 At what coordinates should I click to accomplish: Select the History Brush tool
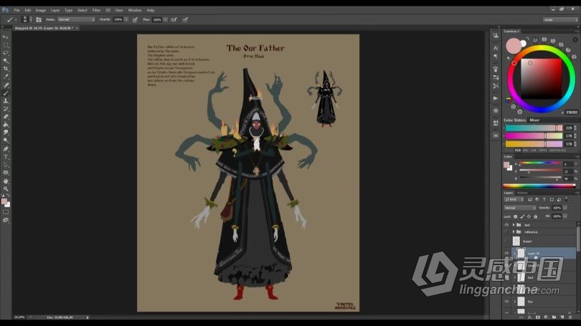point(6,109)
